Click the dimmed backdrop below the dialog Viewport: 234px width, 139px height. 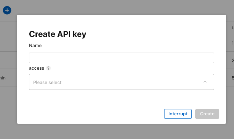point(117,131)
